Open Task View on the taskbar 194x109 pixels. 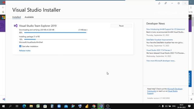[17, 106]
